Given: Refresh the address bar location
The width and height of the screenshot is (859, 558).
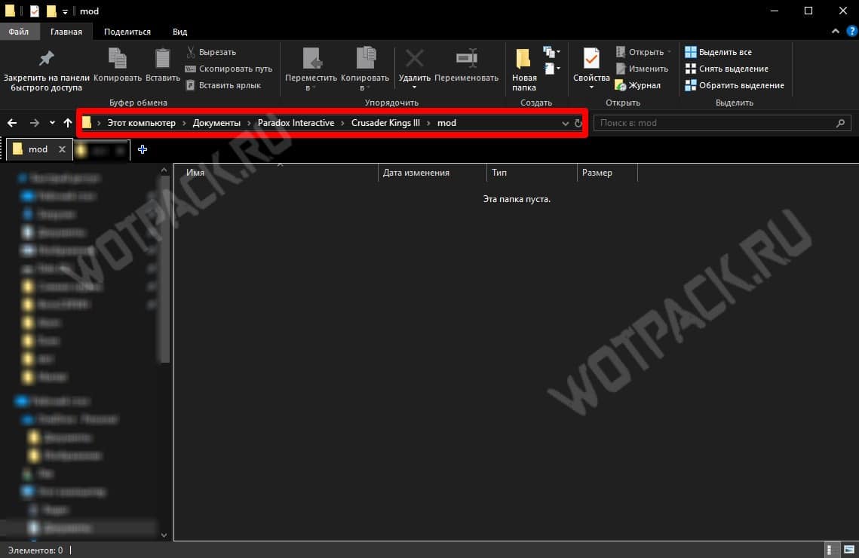Looking at the screenshot, I should coord(578,123).
